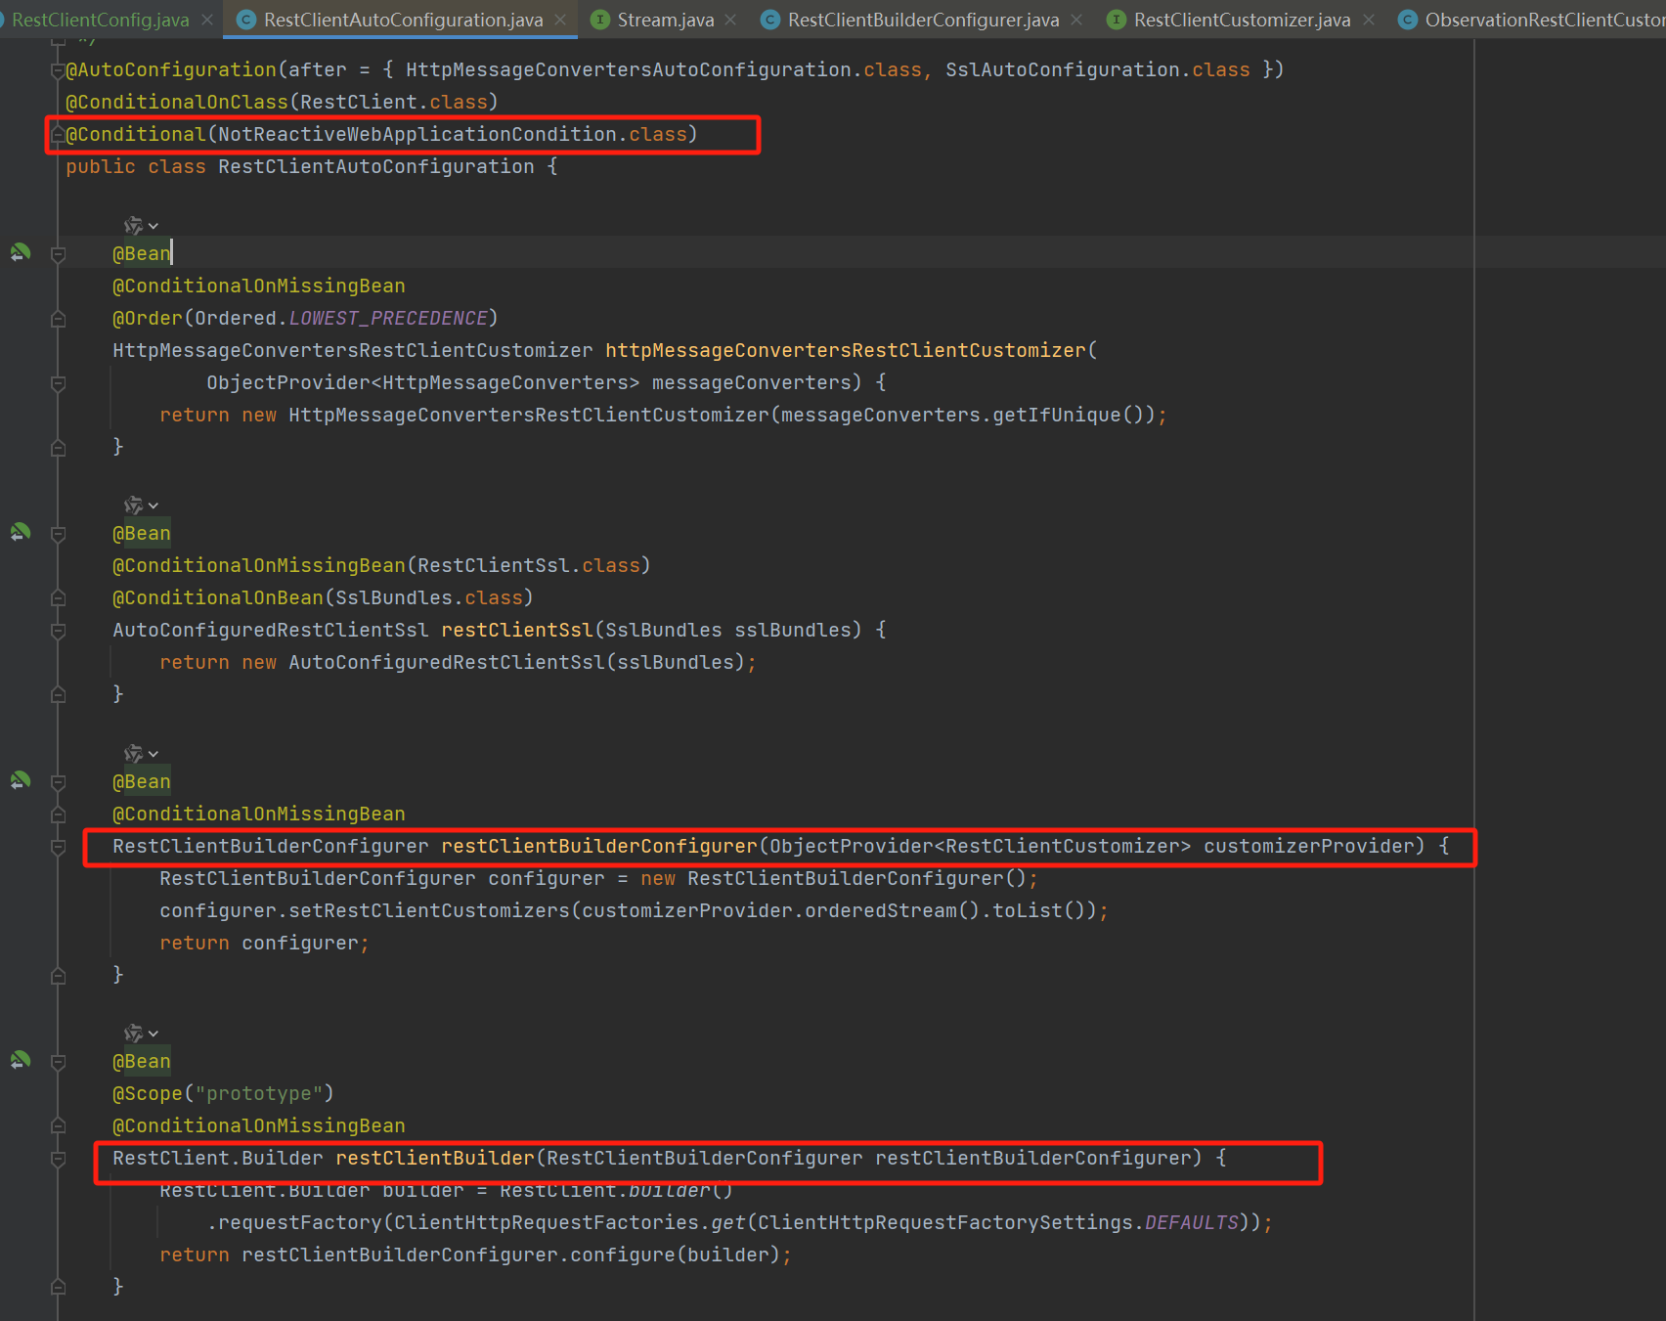The image size is (1666, 1321).
Task: Close the Stream.java tab
Action: click(x=730, y=20)
